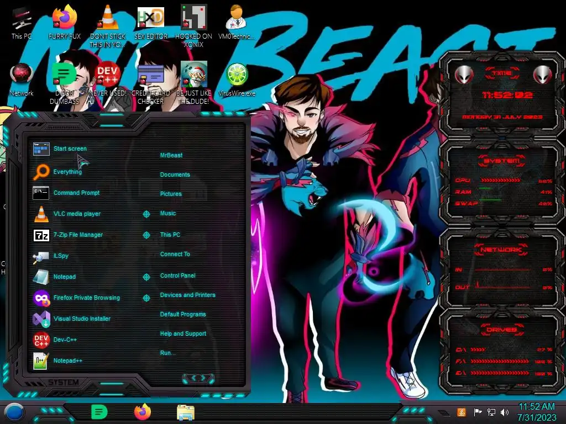Screen dimensions: 566x424
Task: Click the volume speaker tray icon
Action: (505, 412)
